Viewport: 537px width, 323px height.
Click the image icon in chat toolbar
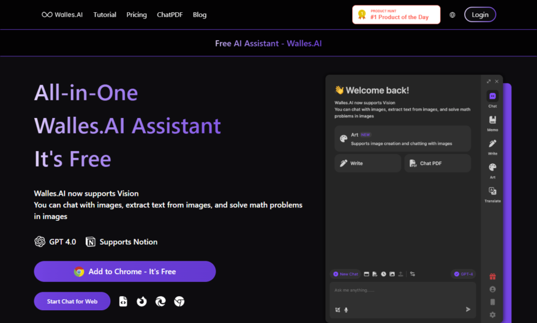point(392,274)
